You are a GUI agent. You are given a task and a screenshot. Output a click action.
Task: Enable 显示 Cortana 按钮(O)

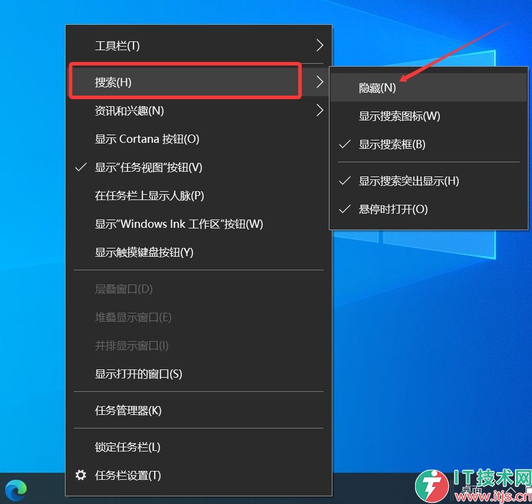(x=147, y=139)
